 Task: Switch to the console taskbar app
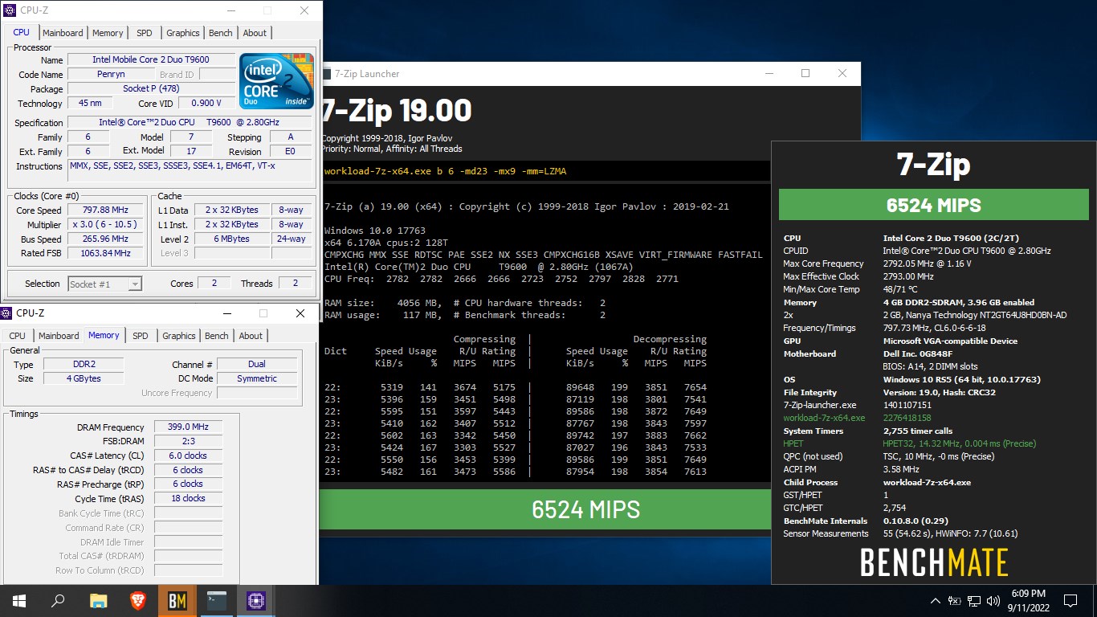point(217,600)
